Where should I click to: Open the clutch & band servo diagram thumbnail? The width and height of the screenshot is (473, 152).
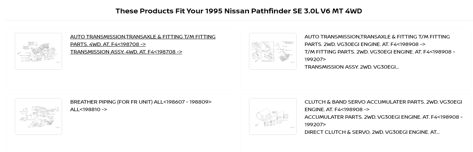pos(273,116)
